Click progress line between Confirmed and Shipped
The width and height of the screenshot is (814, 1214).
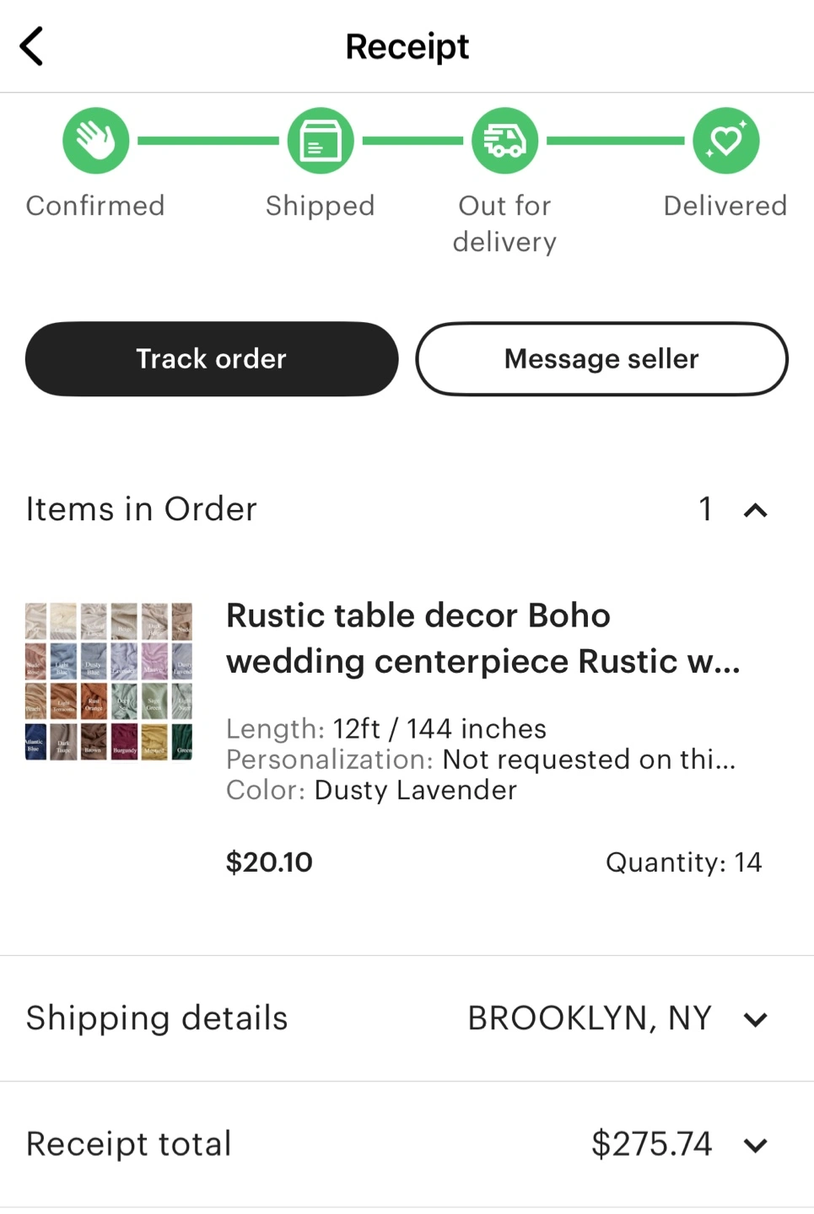click(x=208, y=141)
